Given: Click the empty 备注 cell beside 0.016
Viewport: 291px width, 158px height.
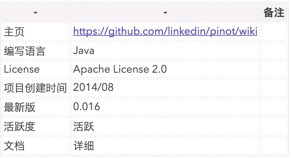Looking at the screenshot, I should click(274, 107).
